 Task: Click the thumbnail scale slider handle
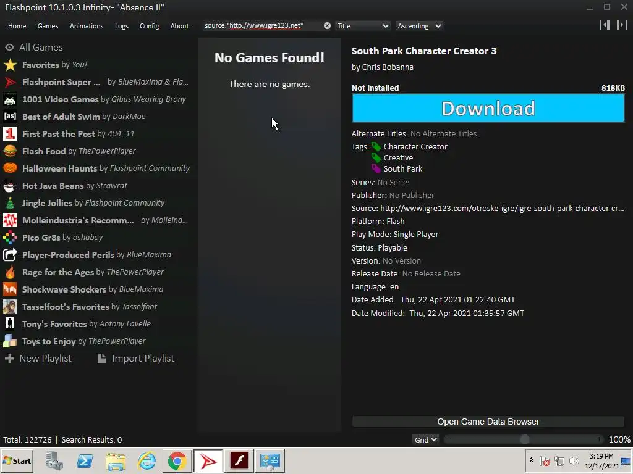point(524,439)
